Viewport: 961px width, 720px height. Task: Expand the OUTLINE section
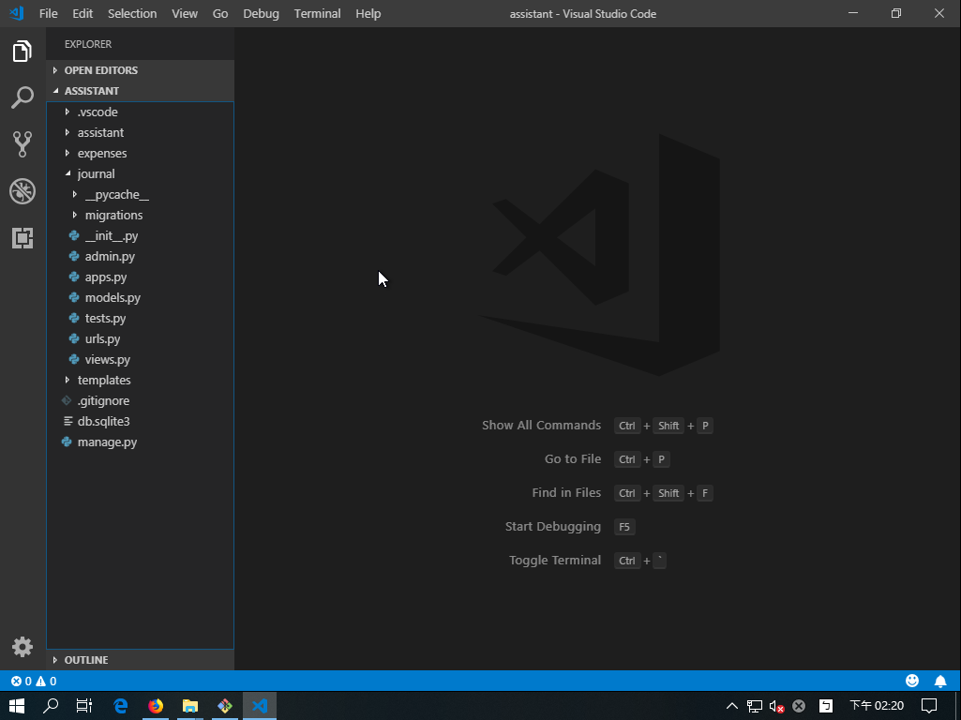85,660
